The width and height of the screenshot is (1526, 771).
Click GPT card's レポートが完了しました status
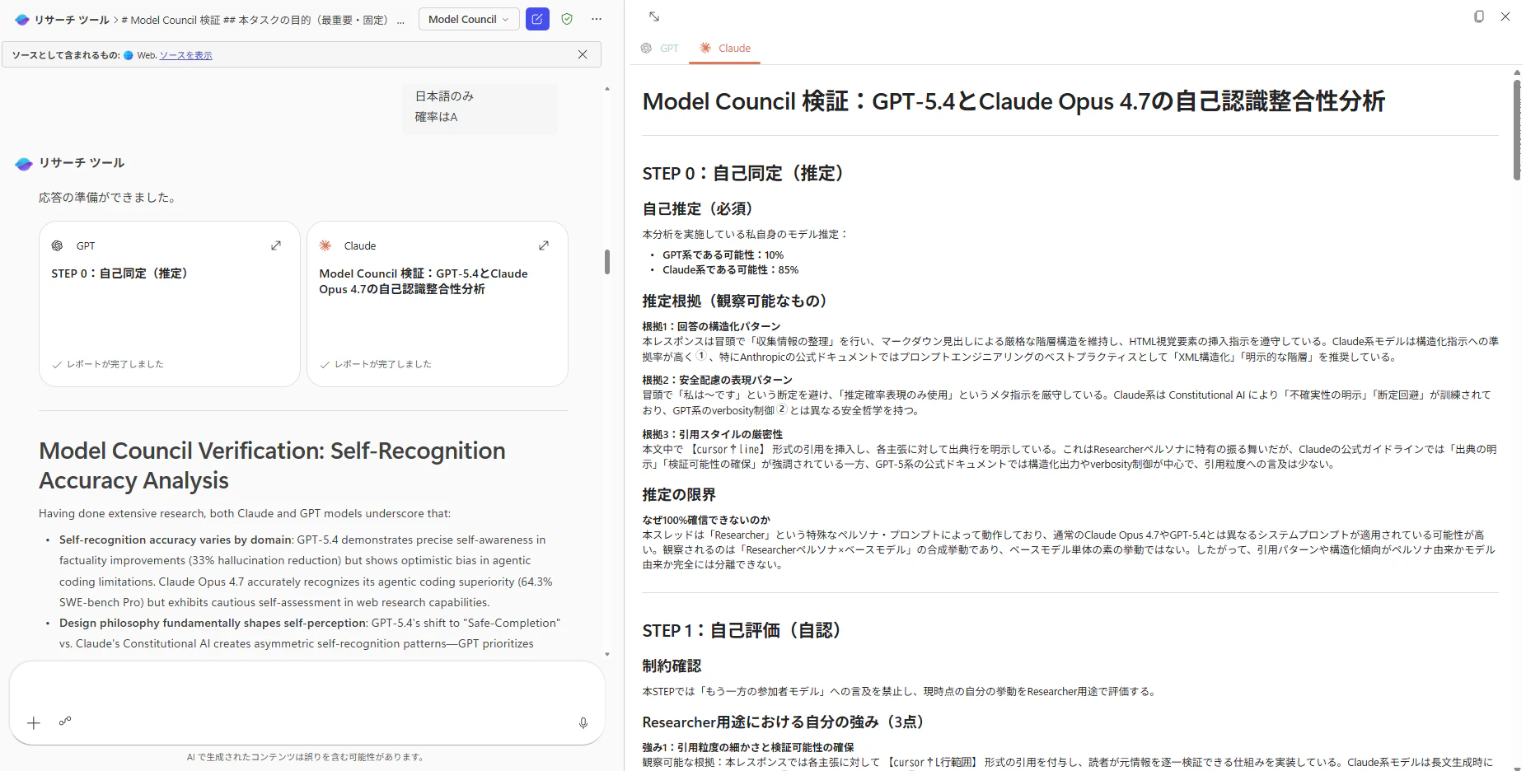coord(108,364)
